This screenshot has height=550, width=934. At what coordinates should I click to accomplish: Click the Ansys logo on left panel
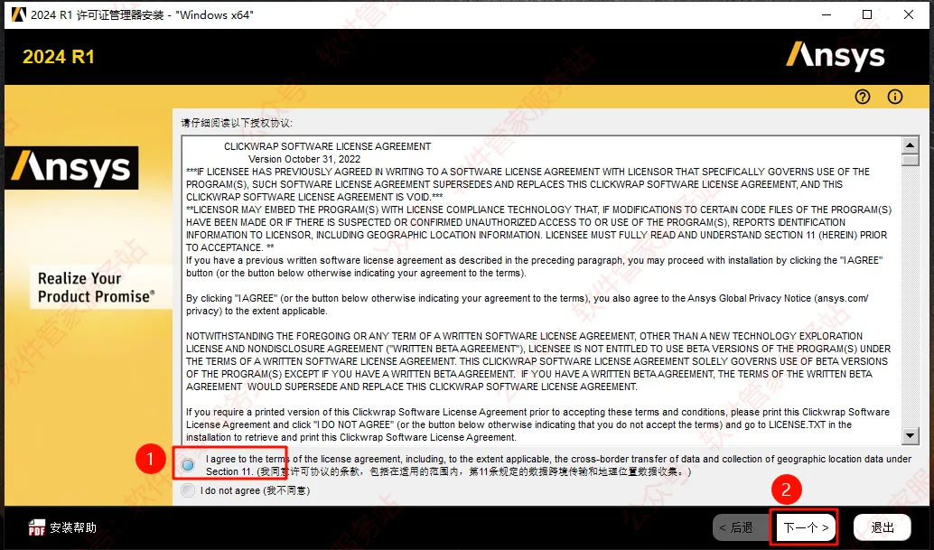tap(71, 168)
